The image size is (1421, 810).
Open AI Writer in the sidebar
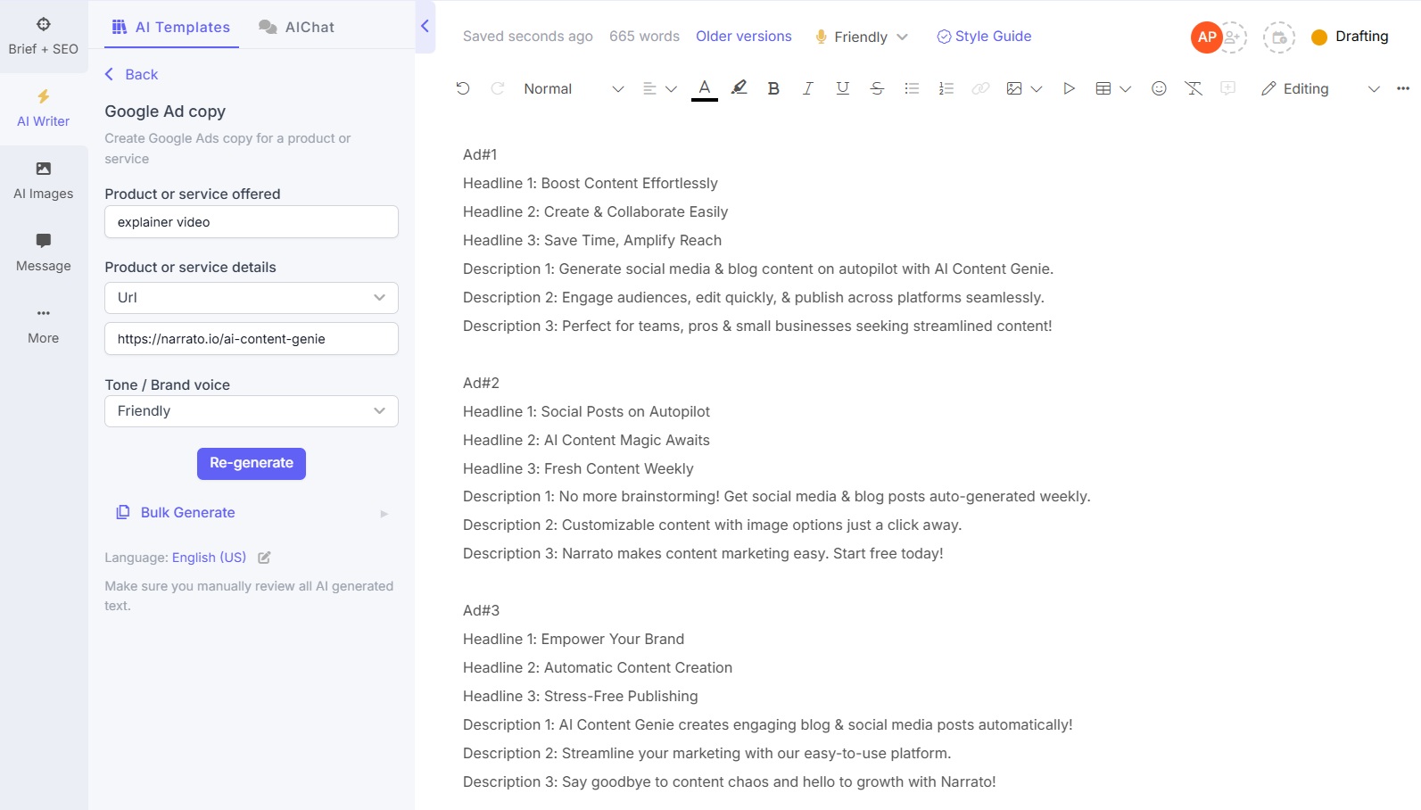click(43, 109)
